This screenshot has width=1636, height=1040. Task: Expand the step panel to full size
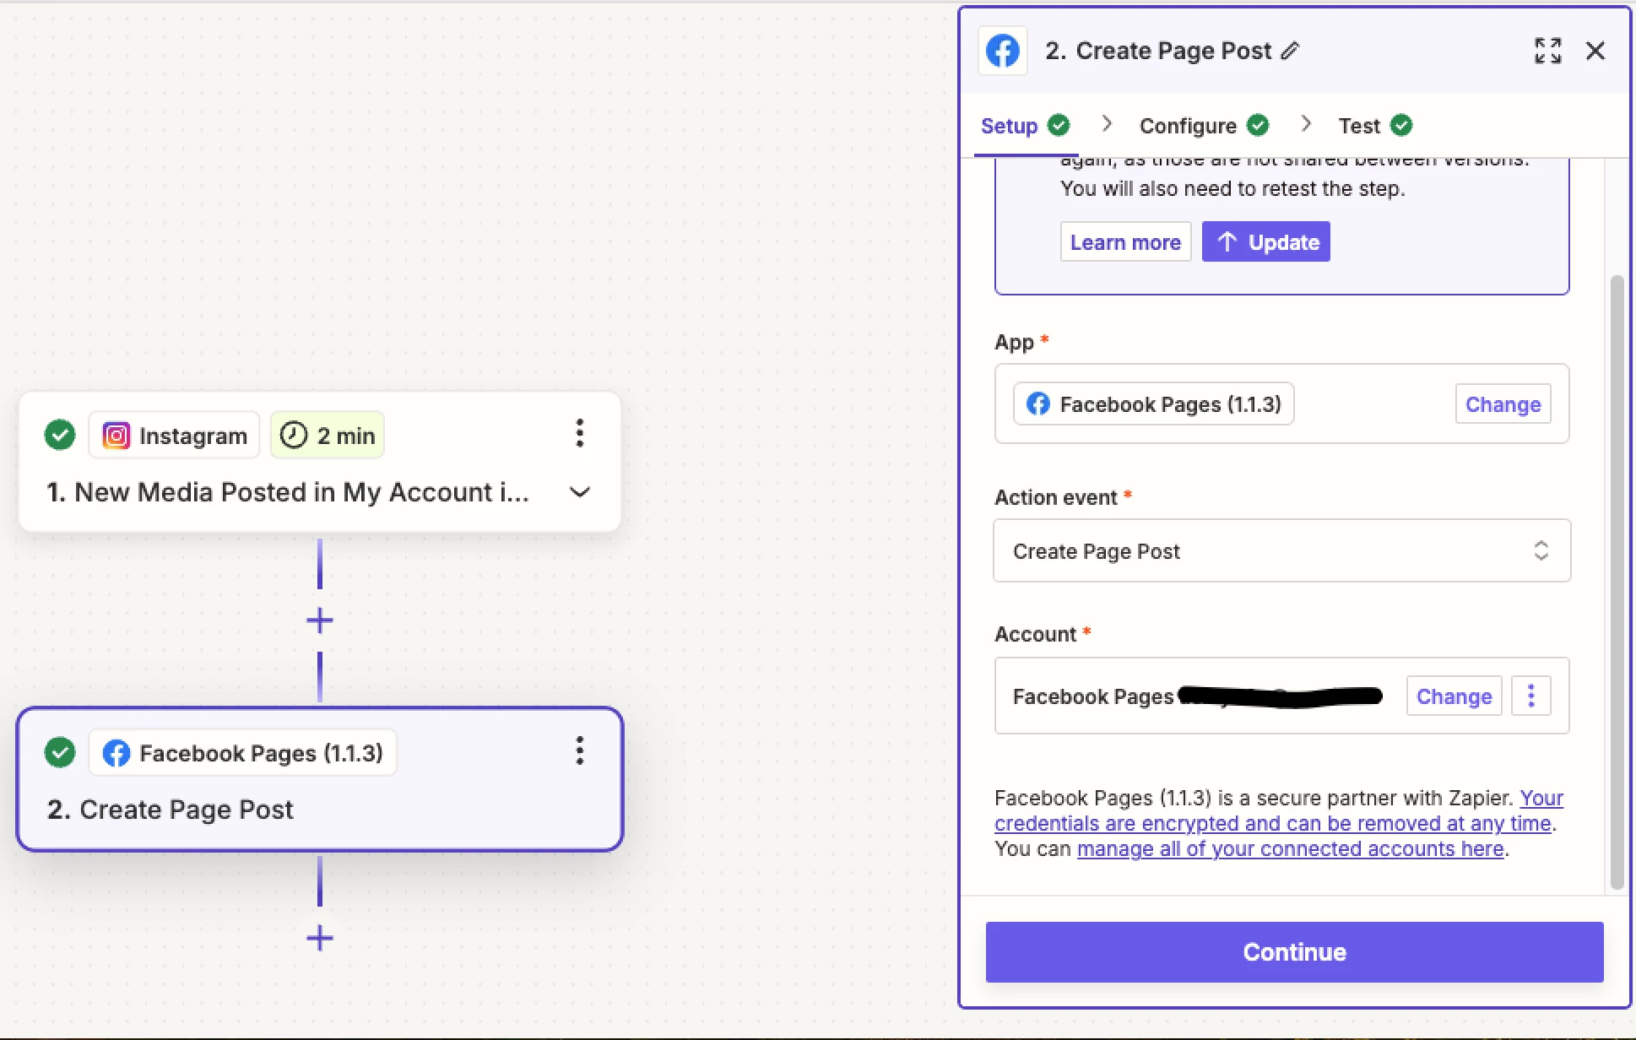point(1547,51)
